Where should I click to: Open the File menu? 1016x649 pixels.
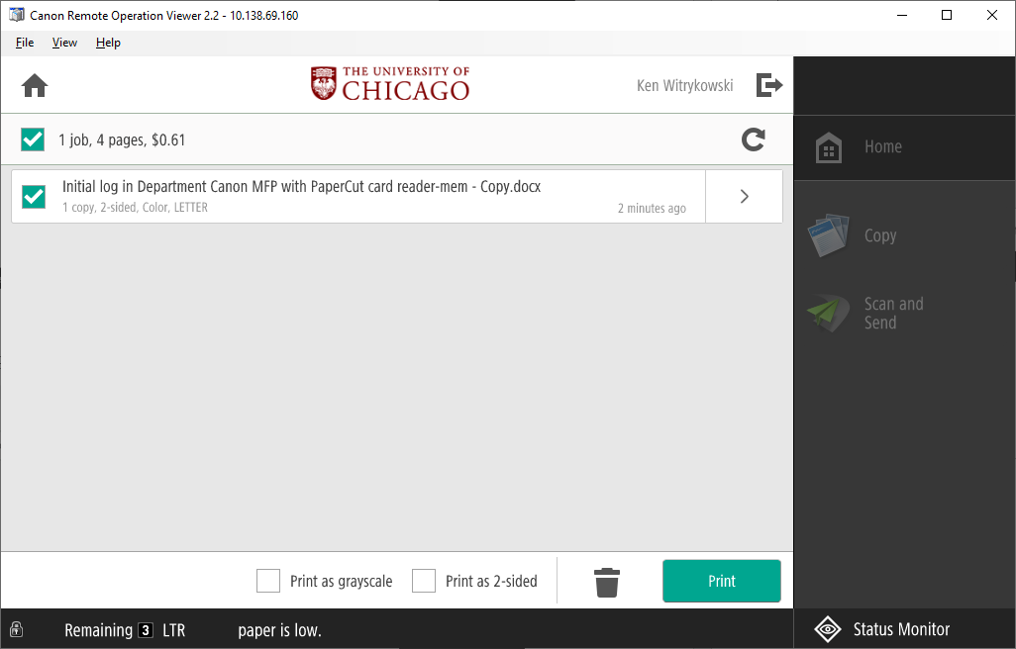click(x=24, y=43)
